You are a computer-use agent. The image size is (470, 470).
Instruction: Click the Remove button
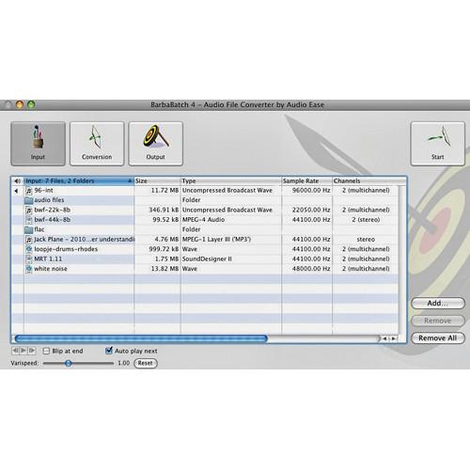coord(438,321)
